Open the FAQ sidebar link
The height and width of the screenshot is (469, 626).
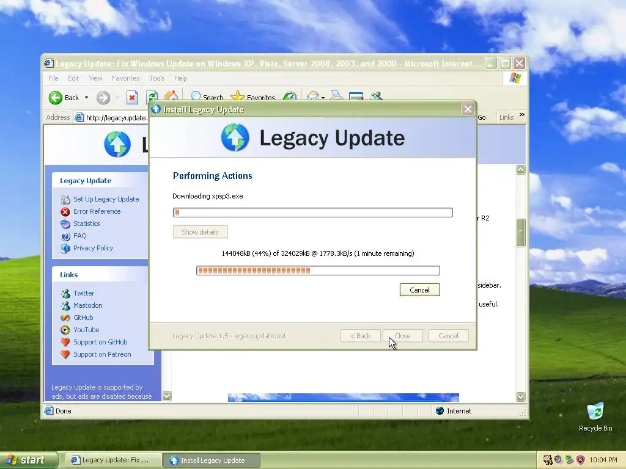click(x=80, y=236)
